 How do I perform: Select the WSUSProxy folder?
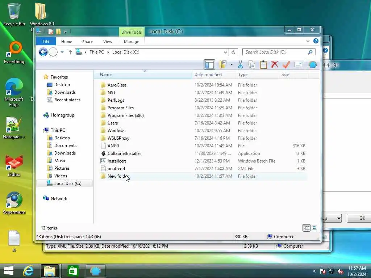click(x=118, y=138)
